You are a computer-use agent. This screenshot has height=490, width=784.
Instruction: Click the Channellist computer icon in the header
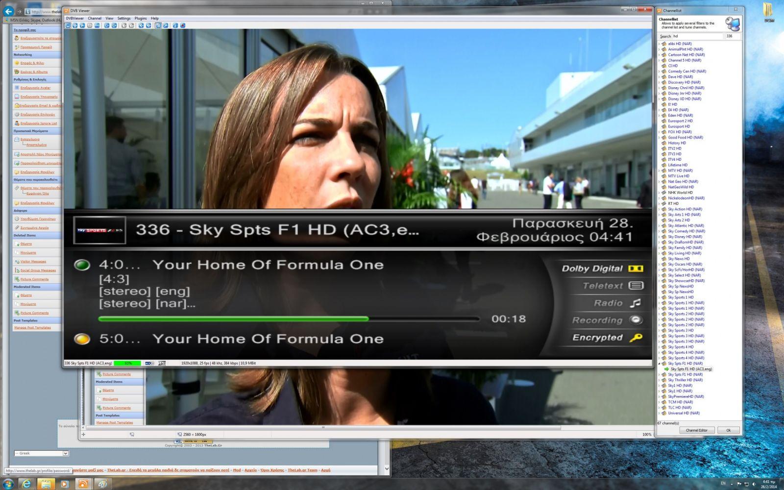pyautogui.click(x=733, y=24)
